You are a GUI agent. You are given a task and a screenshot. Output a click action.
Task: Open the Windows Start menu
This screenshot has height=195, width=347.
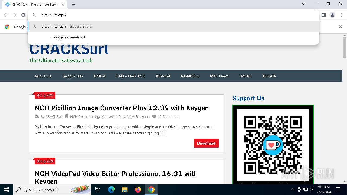click(x=7, y=190)
